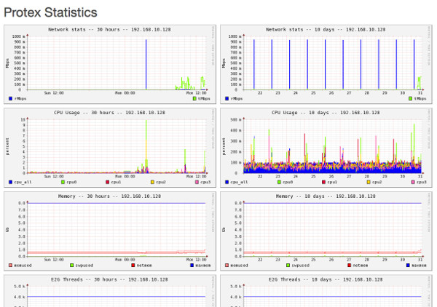Click 'cpu_all' label in CPU 10 days legend
The height and width of the screenshot is (307, 437).
239,182
